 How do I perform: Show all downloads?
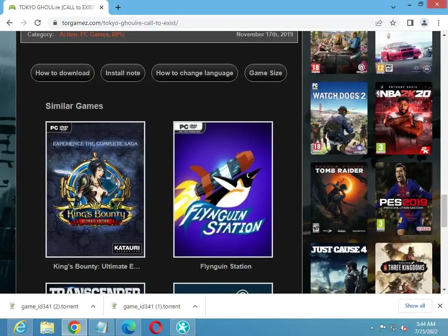(415, 306)
